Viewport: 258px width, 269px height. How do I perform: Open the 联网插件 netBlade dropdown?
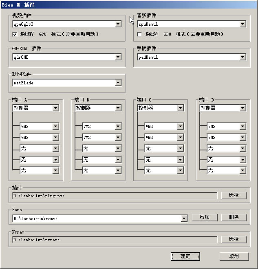[118, 83]
